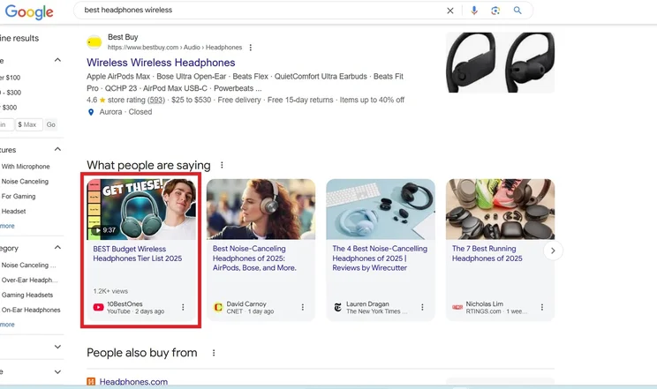Filter by Noise Canceling feature
This screenshot has width=657, height=389.
(x=25, y=182)
